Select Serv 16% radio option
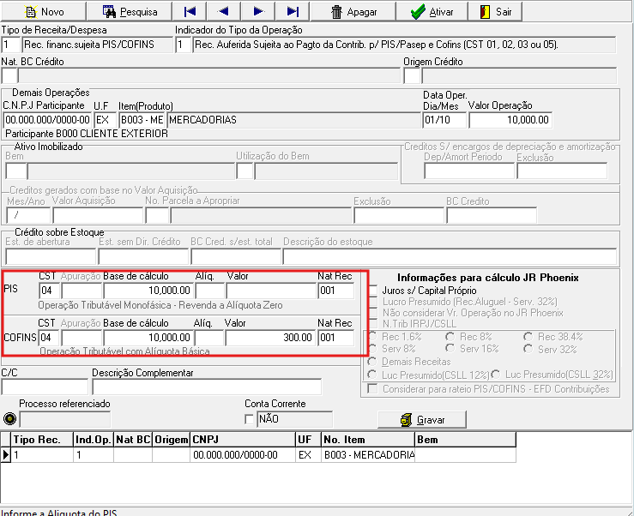This screenshot has height=516, width=634. coord(450,348)
